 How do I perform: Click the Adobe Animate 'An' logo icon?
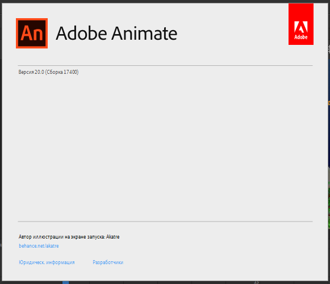[32, 34]
